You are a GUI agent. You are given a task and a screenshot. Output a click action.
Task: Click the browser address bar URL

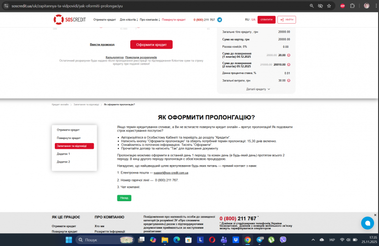[x=67, y=6]
